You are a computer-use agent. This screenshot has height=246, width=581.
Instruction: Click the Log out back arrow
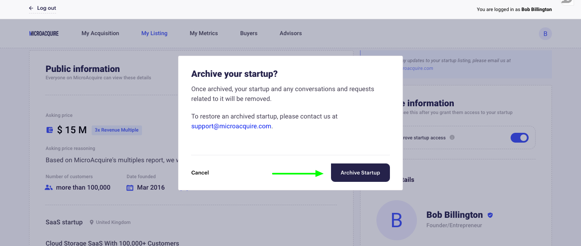[31, 8]
